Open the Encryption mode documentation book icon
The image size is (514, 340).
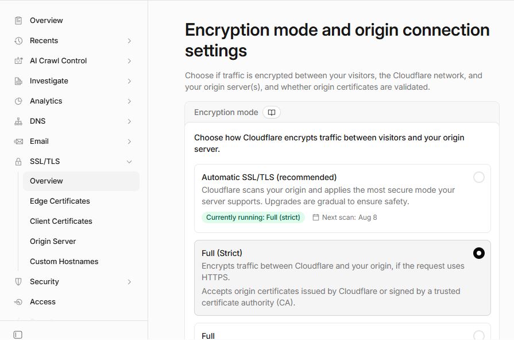tap(272, 112)
